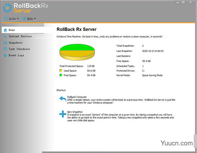
Task: Open the Tools menu label
Action: pyautogui.click(x=12, y=19)
